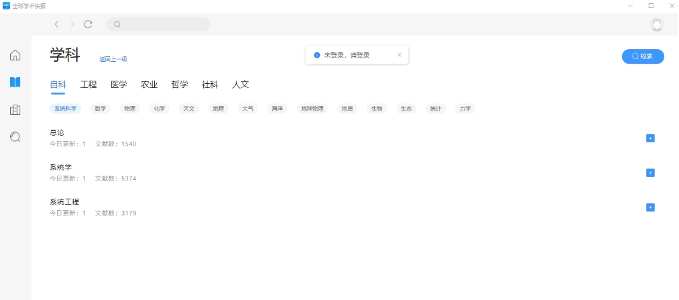Screen dimensions: 679x300
Task: Select the 地理 subject chip
Action: (x=219, y=109)
